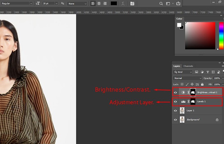The width and height of the screenshot is (224, 144).
Task: Click the lock all padlock icon
Action: coord(202,84)
